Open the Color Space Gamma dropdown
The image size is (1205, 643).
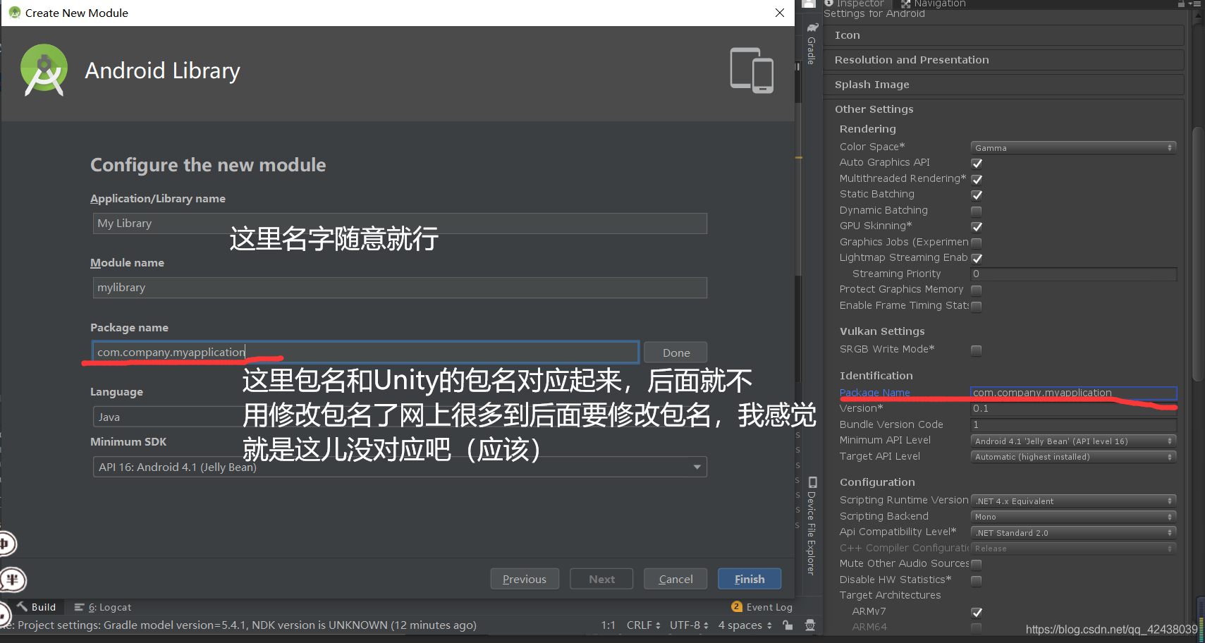point(1073,147)
